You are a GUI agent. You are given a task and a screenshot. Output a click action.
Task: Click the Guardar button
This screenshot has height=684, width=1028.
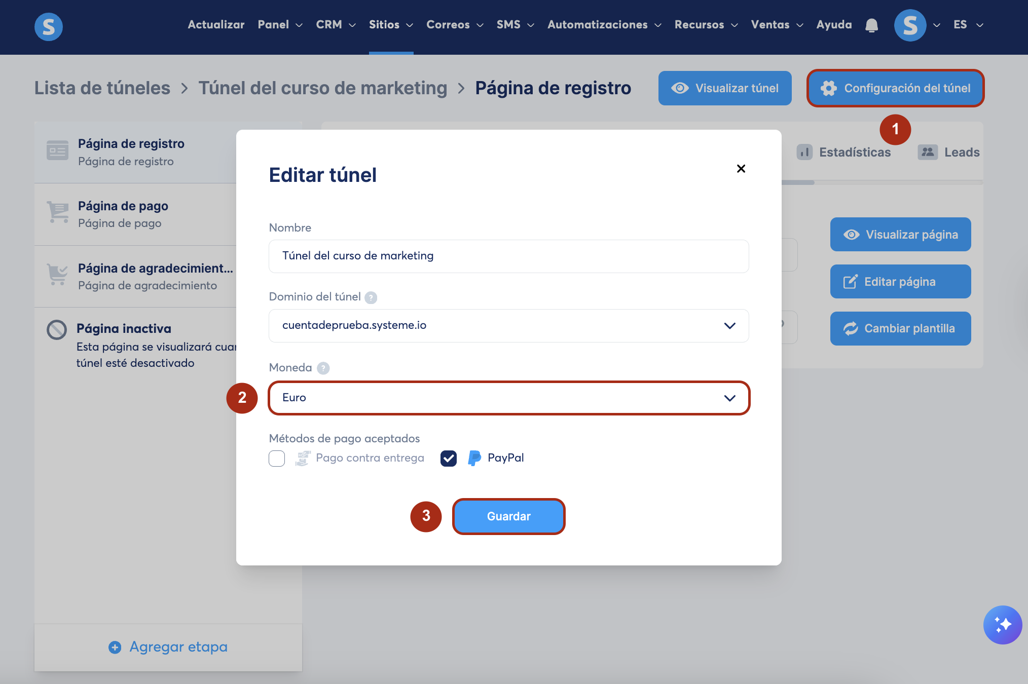[508, 516]
